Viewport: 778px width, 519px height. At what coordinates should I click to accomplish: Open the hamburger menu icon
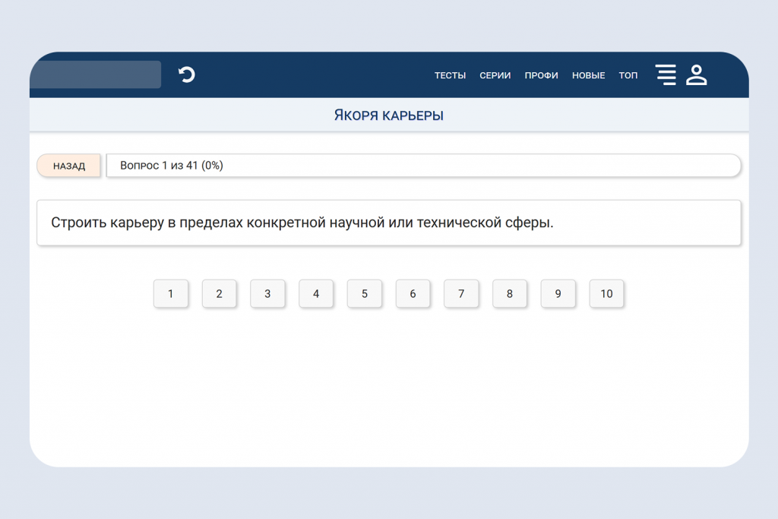click(666, 75)
